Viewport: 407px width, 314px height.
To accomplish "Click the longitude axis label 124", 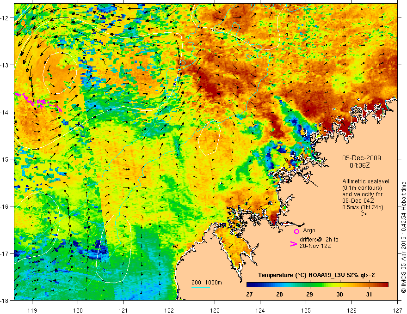I will coord(260,310).
